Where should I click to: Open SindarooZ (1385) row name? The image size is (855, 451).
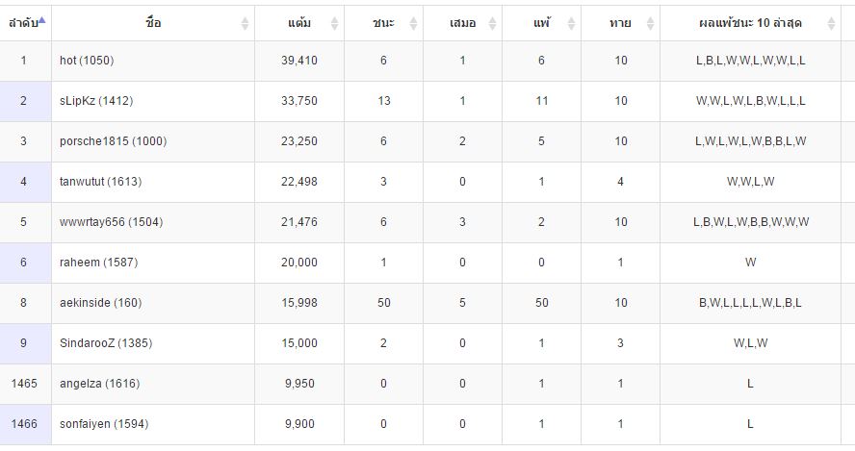pyautogui.click(x=106, y=342)
